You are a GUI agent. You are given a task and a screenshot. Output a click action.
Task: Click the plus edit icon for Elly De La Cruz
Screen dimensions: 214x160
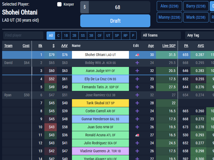(x=137, y=79)
